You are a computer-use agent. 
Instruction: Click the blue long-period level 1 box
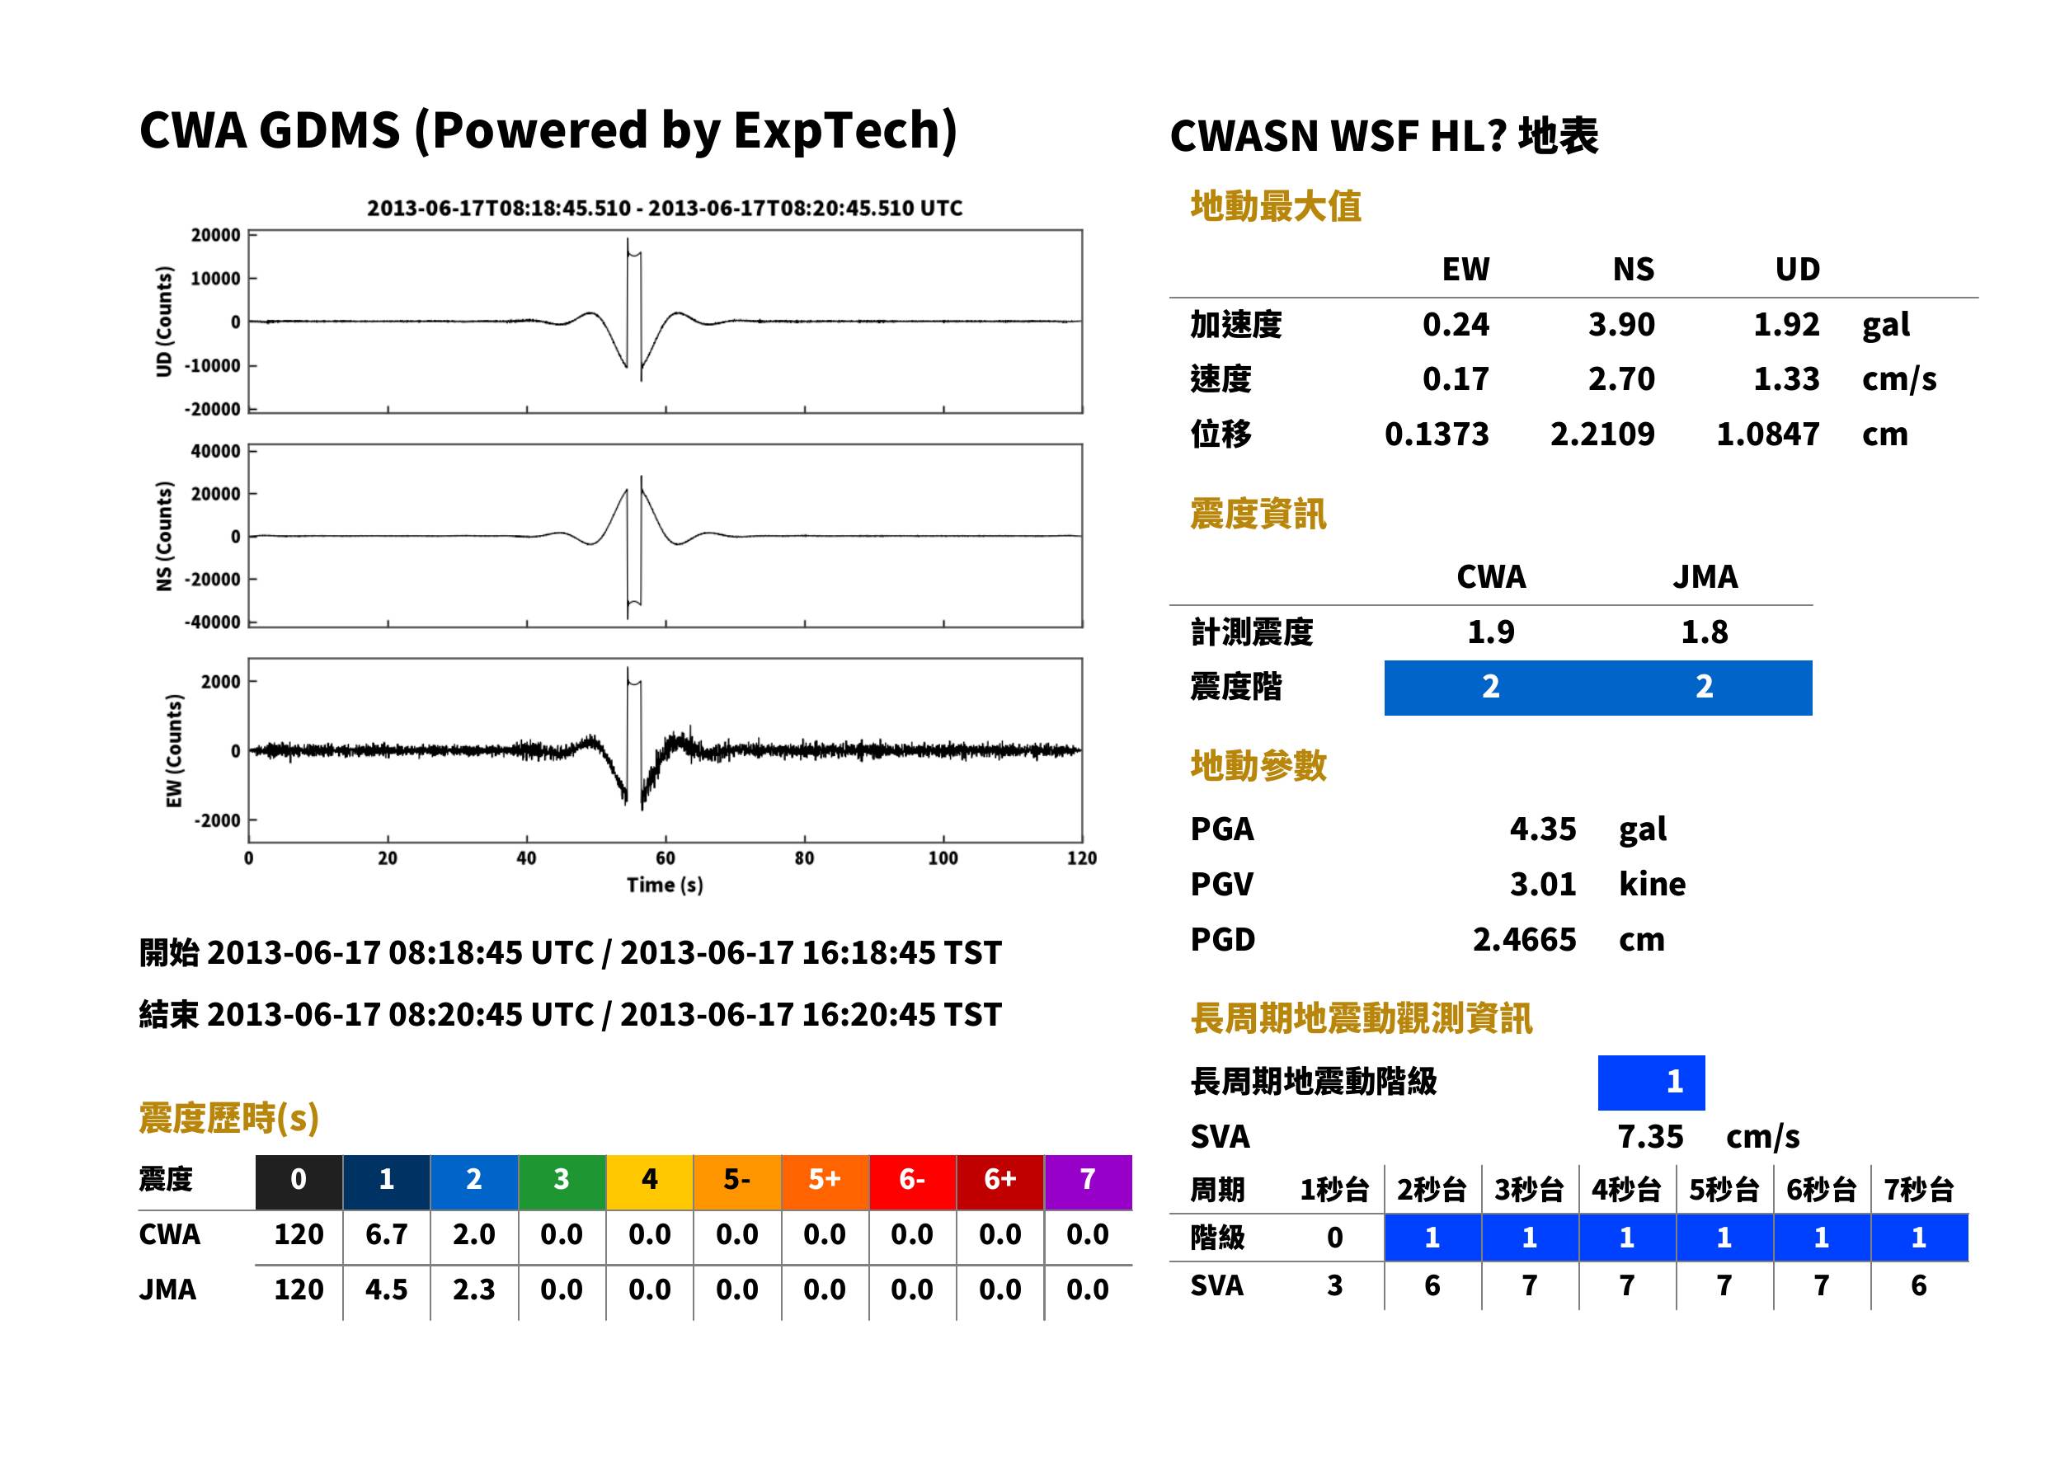tap(1651, 1083)
